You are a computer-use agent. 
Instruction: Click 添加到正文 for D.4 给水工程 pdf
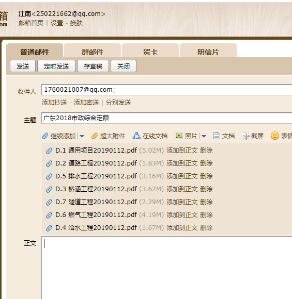[x=182, y=228]
